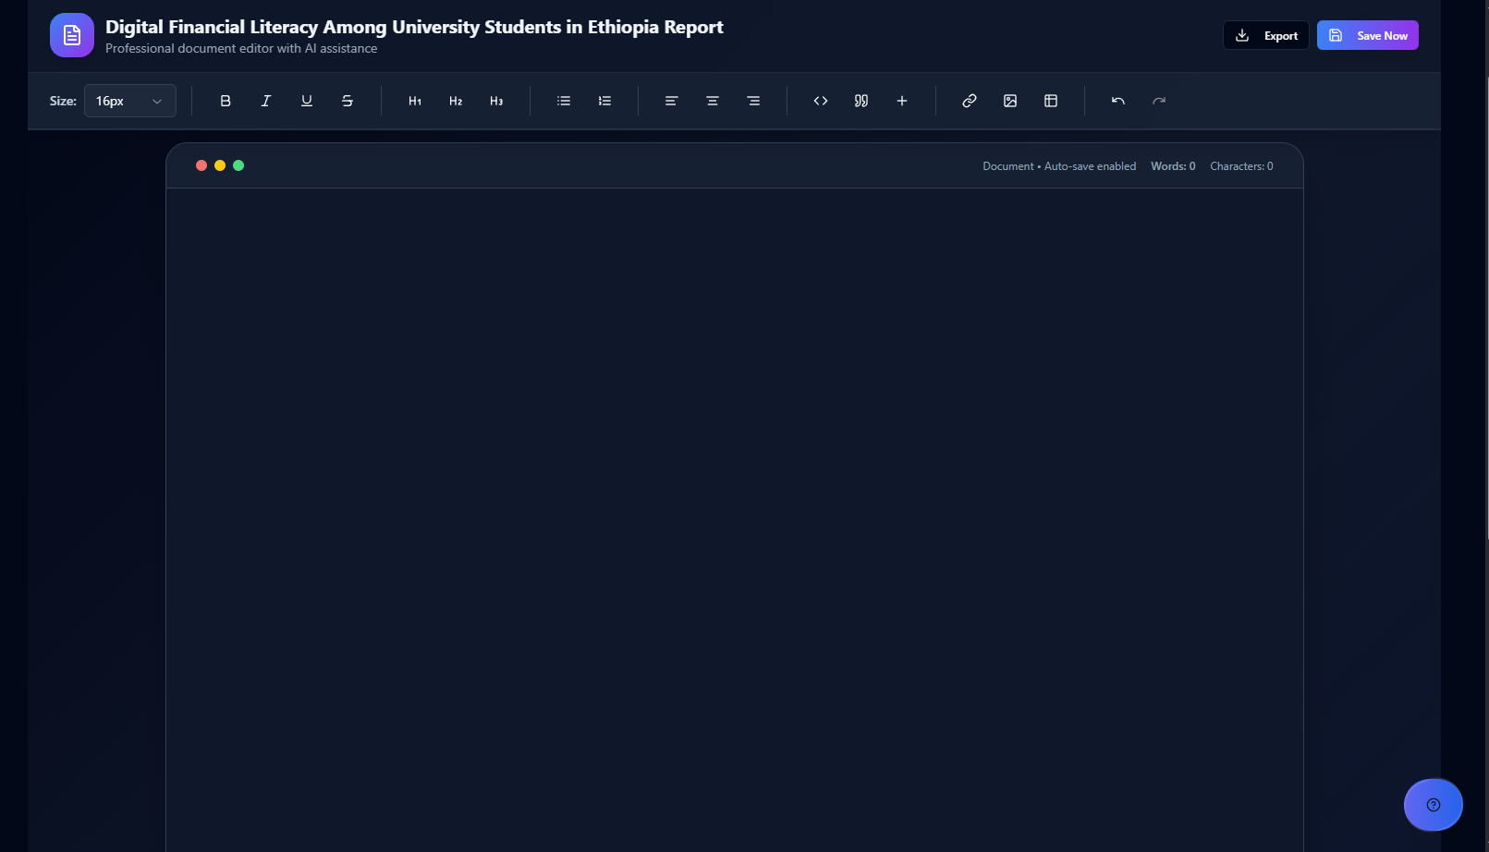Click the report title heading
Viewport: 1489px width, 852px height.
[414, 27]
